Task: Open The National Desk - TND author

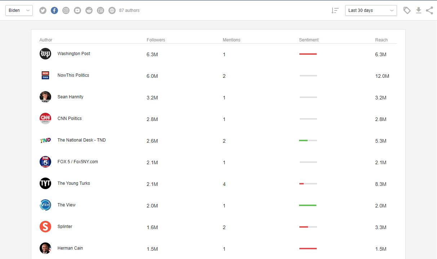Action: [81, 140]
